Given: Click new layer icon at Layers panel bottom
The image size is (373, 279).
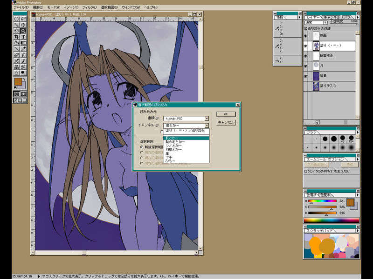Looking at the screenshot, I should pos(318,122).
